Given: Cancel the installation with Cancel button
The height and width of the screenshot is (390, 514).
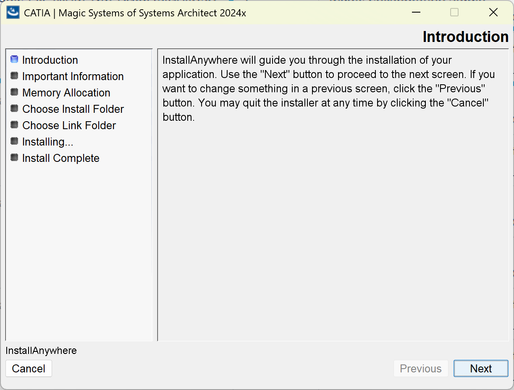Looking at the screenshot, I should pyautogui.click(x=29, y=369).
